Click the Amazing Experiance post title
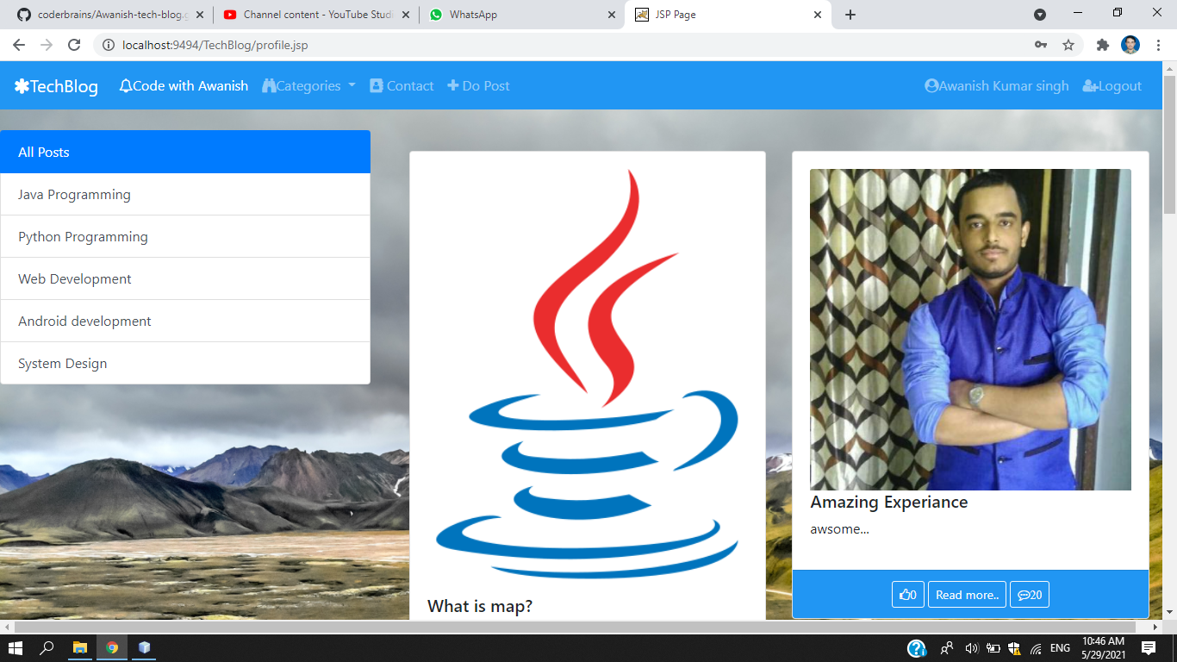1177x662 pixels. pyautogui.click(x=889, y=502)
